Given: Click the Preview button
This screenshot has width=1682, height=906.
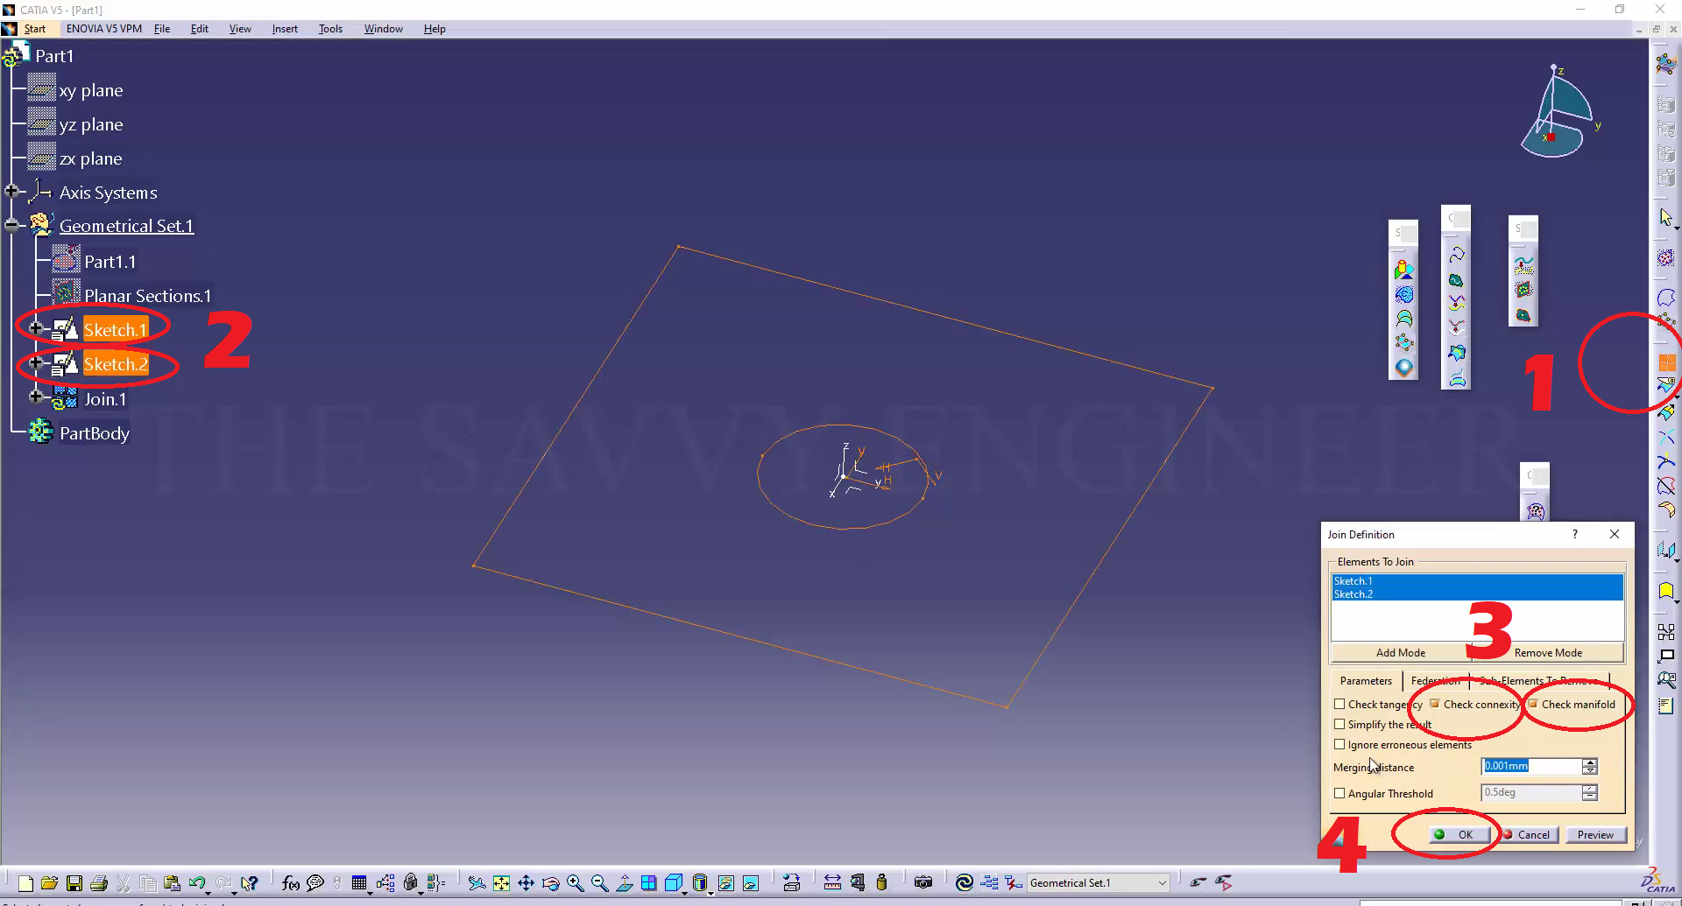Looking at the screenshot, I should click(x=1595, y=835).
